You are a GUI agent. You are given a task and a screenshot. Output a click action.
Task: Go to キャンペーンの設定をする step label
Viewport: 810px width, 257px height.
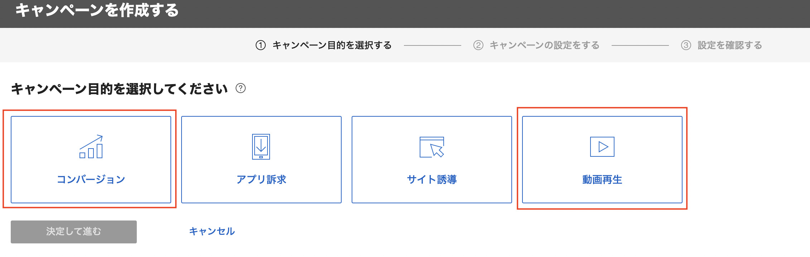point(544,45)
